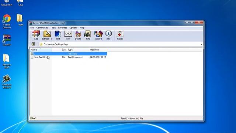Screen dimensions: 236x133
Task: Minimize the WinRAR window
Action: (187, 22)
